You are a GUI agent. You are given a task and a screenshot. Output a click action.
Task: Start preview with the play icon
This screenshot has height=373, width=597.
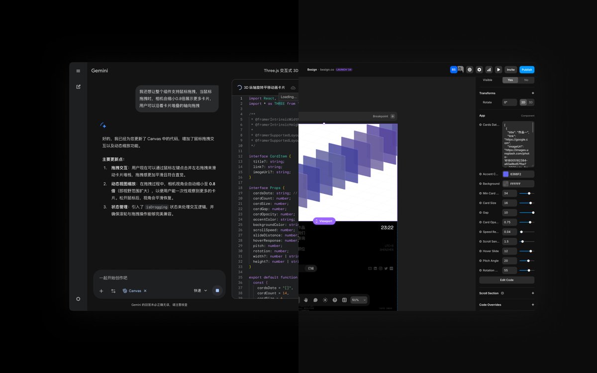pyautogui.click(x=498, y=70)
